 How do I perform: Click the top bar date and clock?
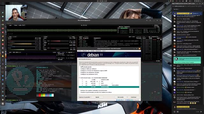tap(102, 1)
